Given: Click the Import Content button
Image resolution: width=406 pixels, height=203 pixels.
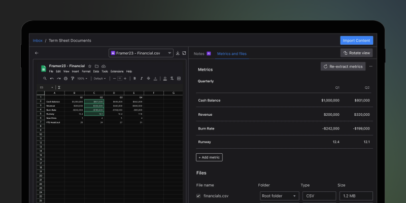Looking at the screenshot, I should [357, 41].
